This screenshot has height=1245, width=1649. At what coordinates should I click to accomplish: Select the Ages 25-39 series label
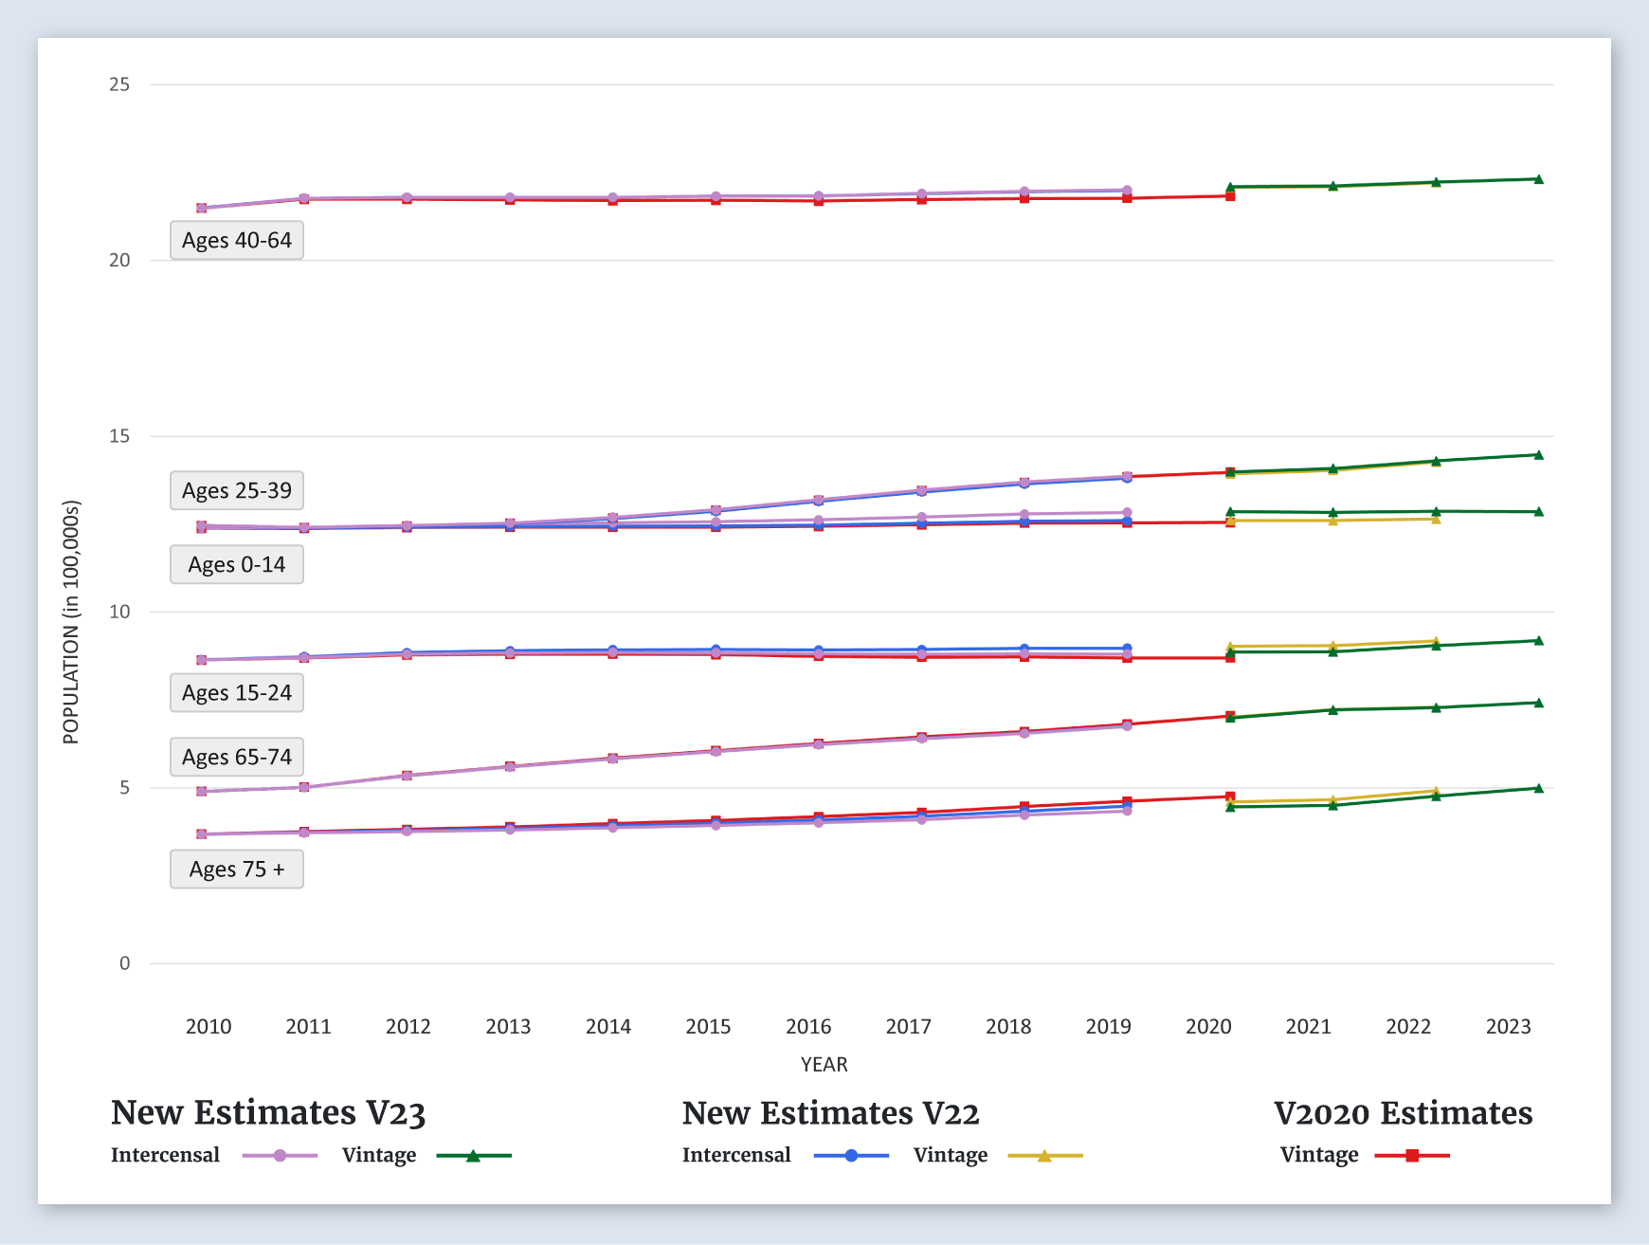tap(237, 491)
